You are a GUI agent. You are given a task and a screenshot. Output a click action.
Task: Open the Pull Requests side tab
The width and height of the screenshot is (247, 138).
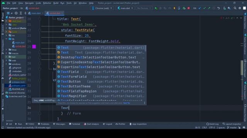coord(3,47)
